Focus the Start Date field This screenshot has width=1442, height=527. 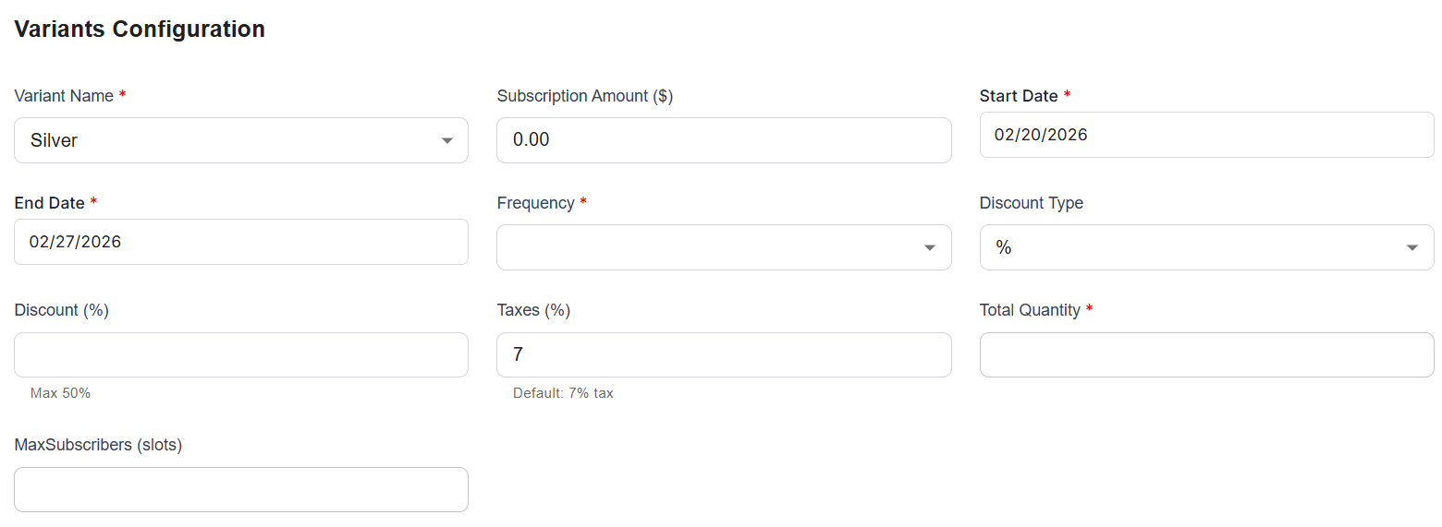(x=1206, y=135)
